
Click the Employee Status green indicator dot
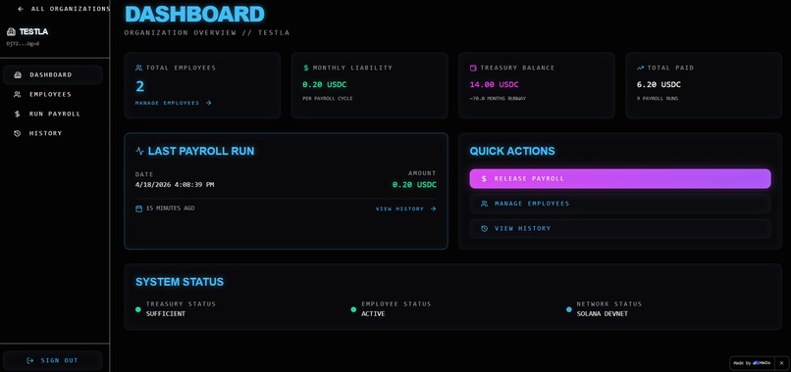click(x=353, y=309)
